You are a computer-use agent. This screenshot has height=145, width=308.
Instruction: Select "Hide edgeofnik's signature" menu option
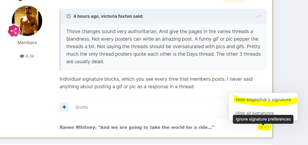263,100
